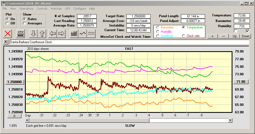Viewport: 255px width, 134px height.
Task: Select Temperature trace radio button
Action: [x=183, y=27]
